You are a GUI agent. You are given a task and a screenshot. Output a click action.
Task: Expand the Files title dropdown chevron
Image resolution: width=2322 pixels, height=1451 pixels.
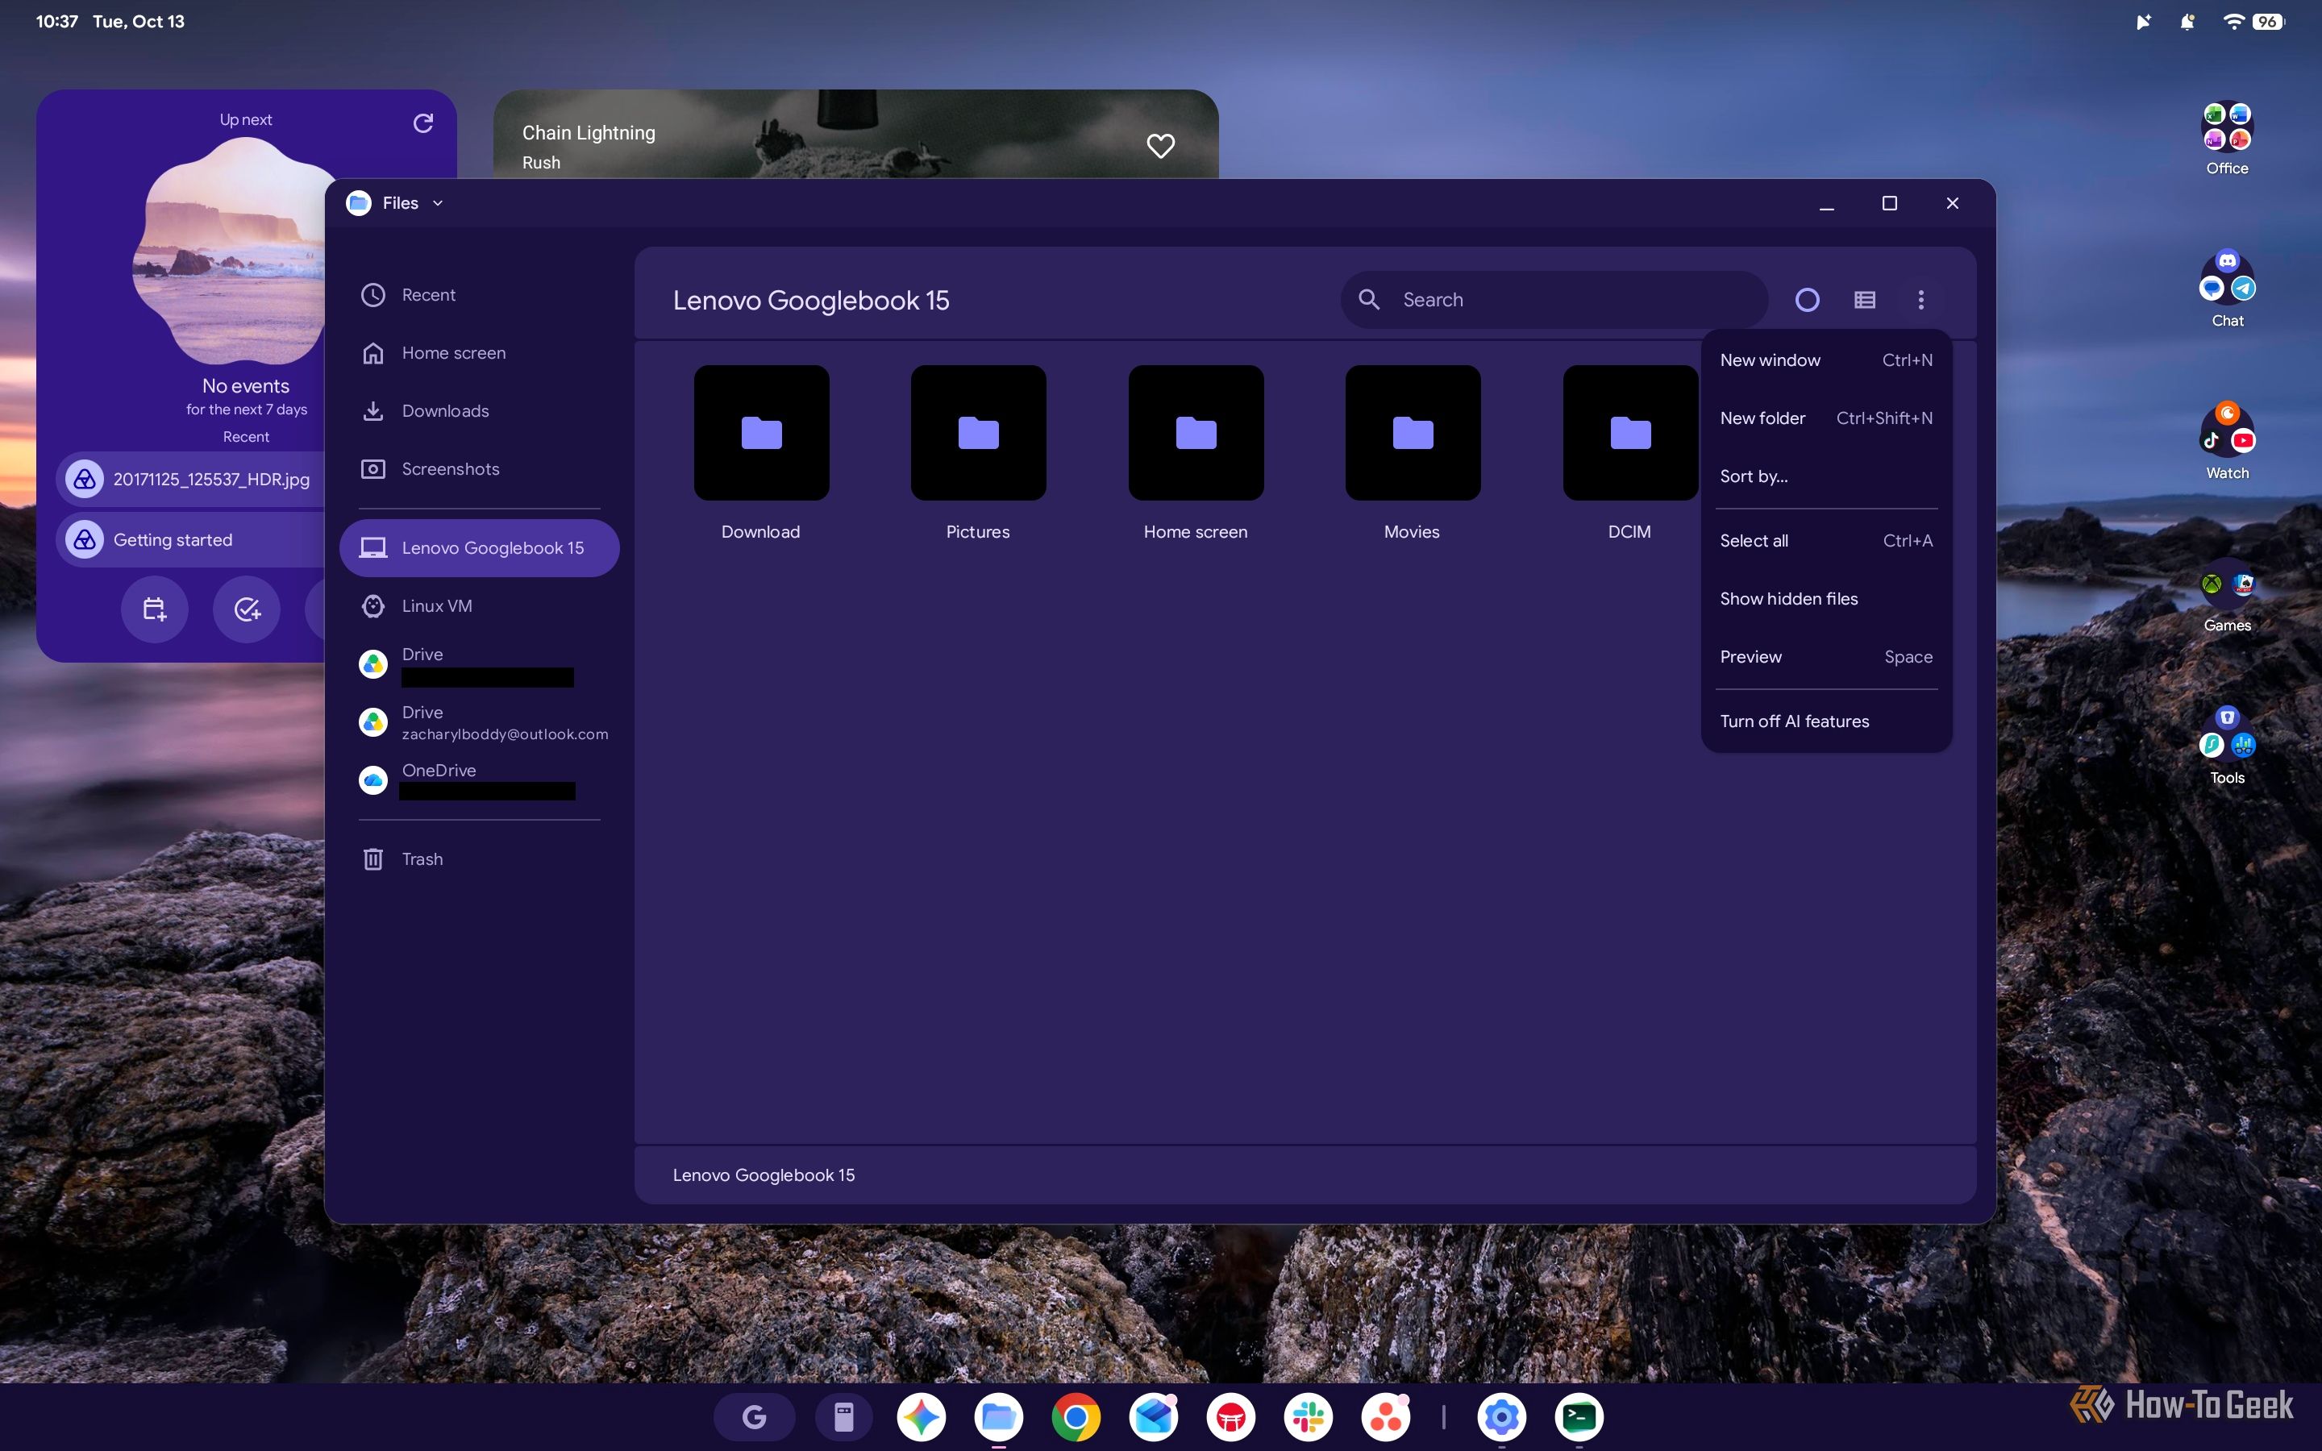[x=438, y=203]
